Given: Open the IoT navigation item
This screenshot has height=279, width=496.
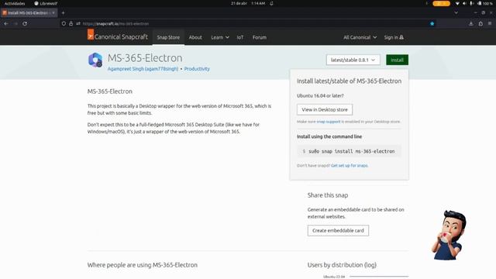Looking at the screenshot, I should (x=240, y=37).
